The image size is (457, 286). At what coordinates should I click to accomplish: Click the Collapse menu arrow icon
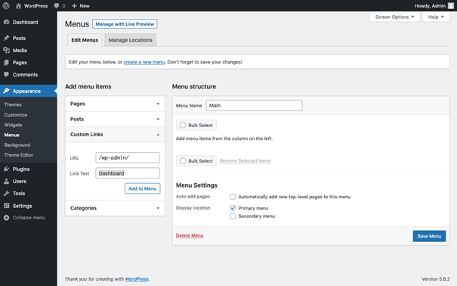click(x=6, y=217)
